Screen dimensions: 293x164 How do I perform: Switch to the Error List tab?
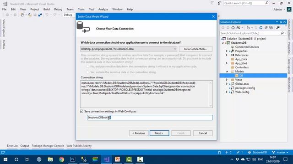(x=12, y=146)
